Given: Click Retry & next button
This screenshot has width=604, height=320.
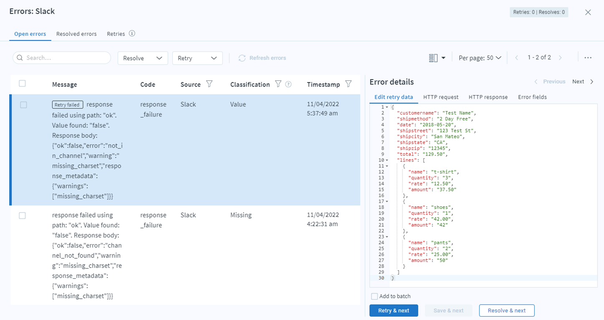Looking at the screenshot, I should tap(394, 310).
